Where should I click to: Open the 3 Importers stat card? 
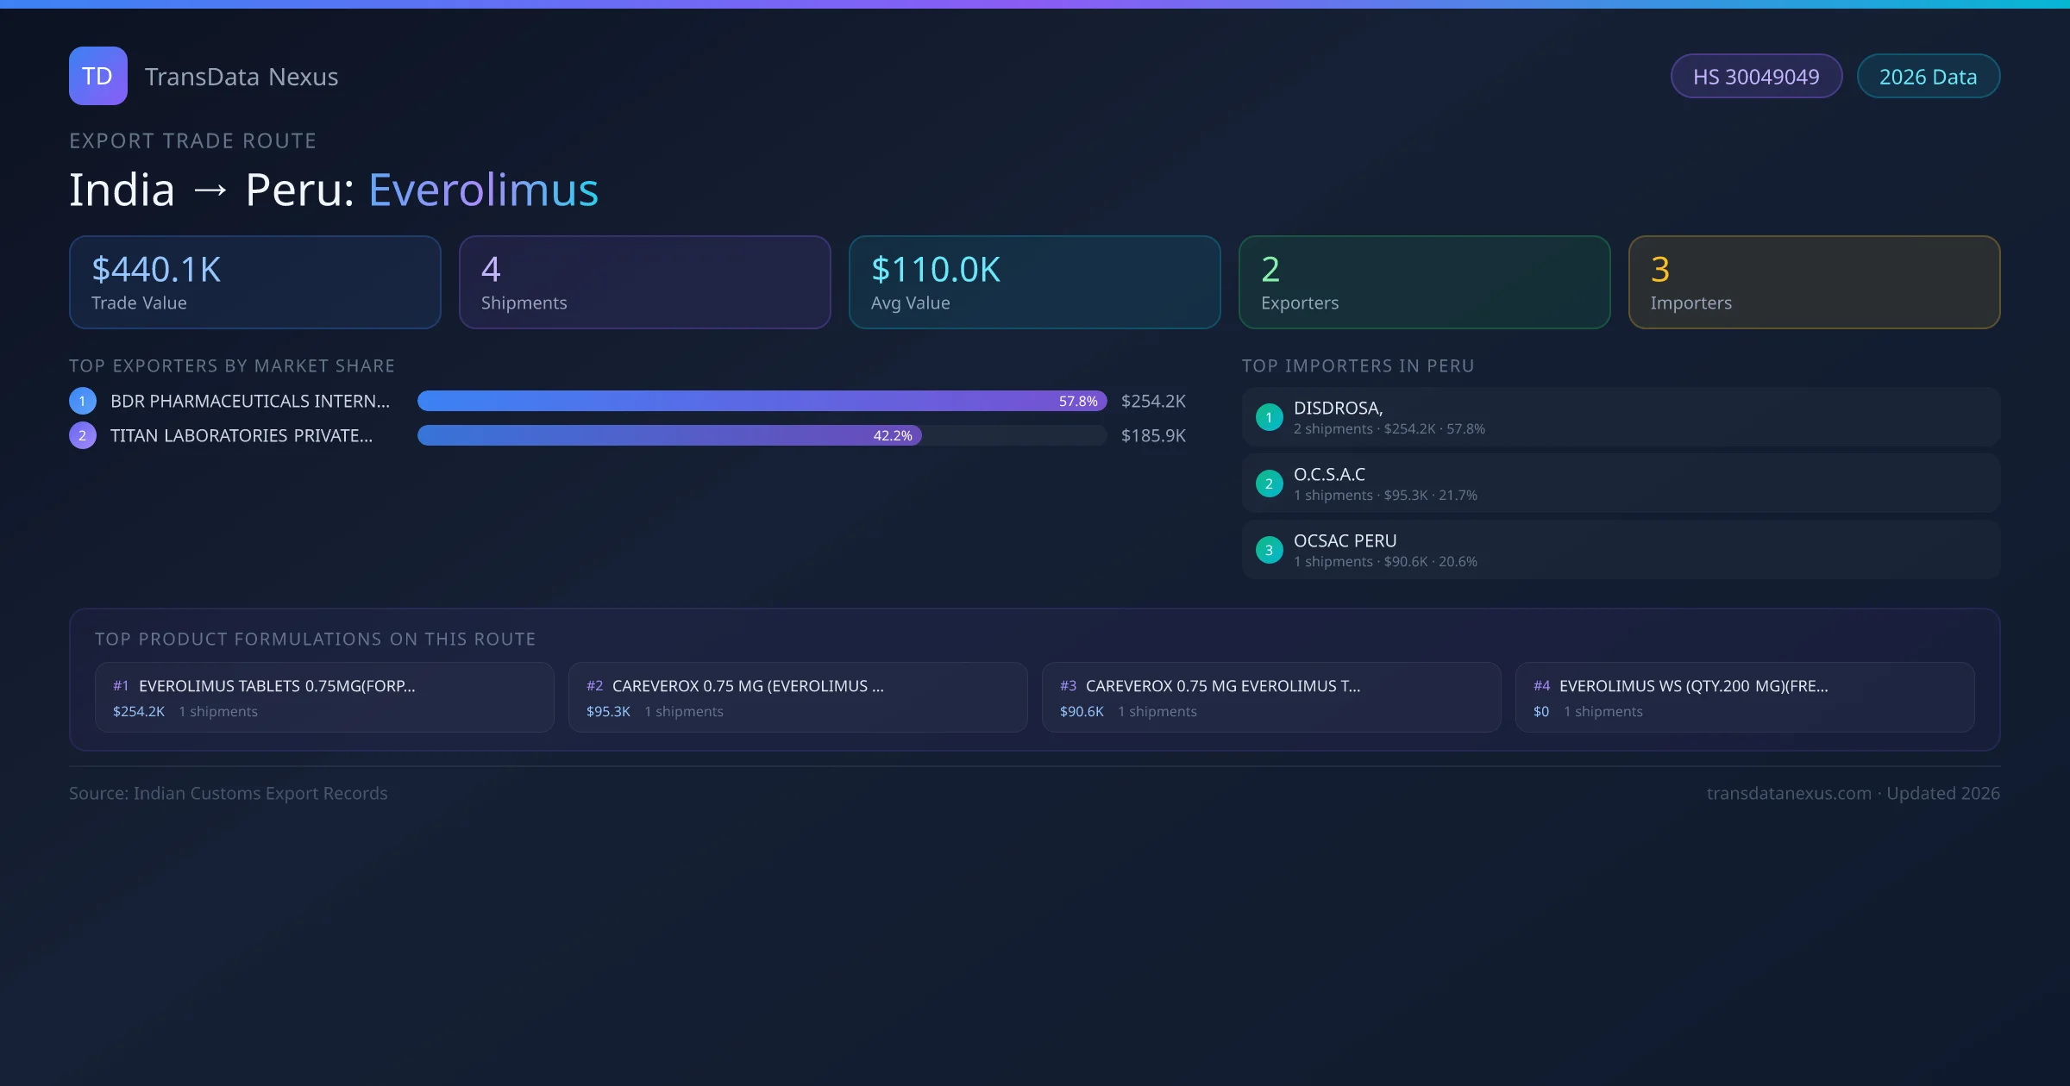(1814, 283)
